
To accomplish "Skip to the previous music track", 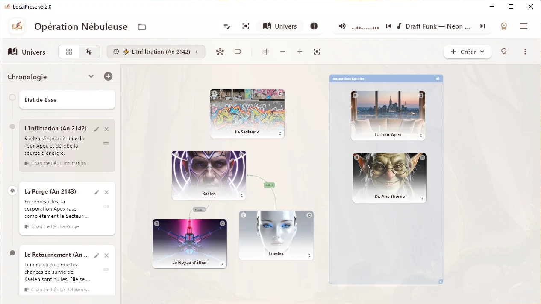I will [x=388, y=26].
